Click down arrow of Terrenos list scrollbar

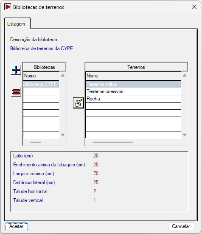click(185, 135)
